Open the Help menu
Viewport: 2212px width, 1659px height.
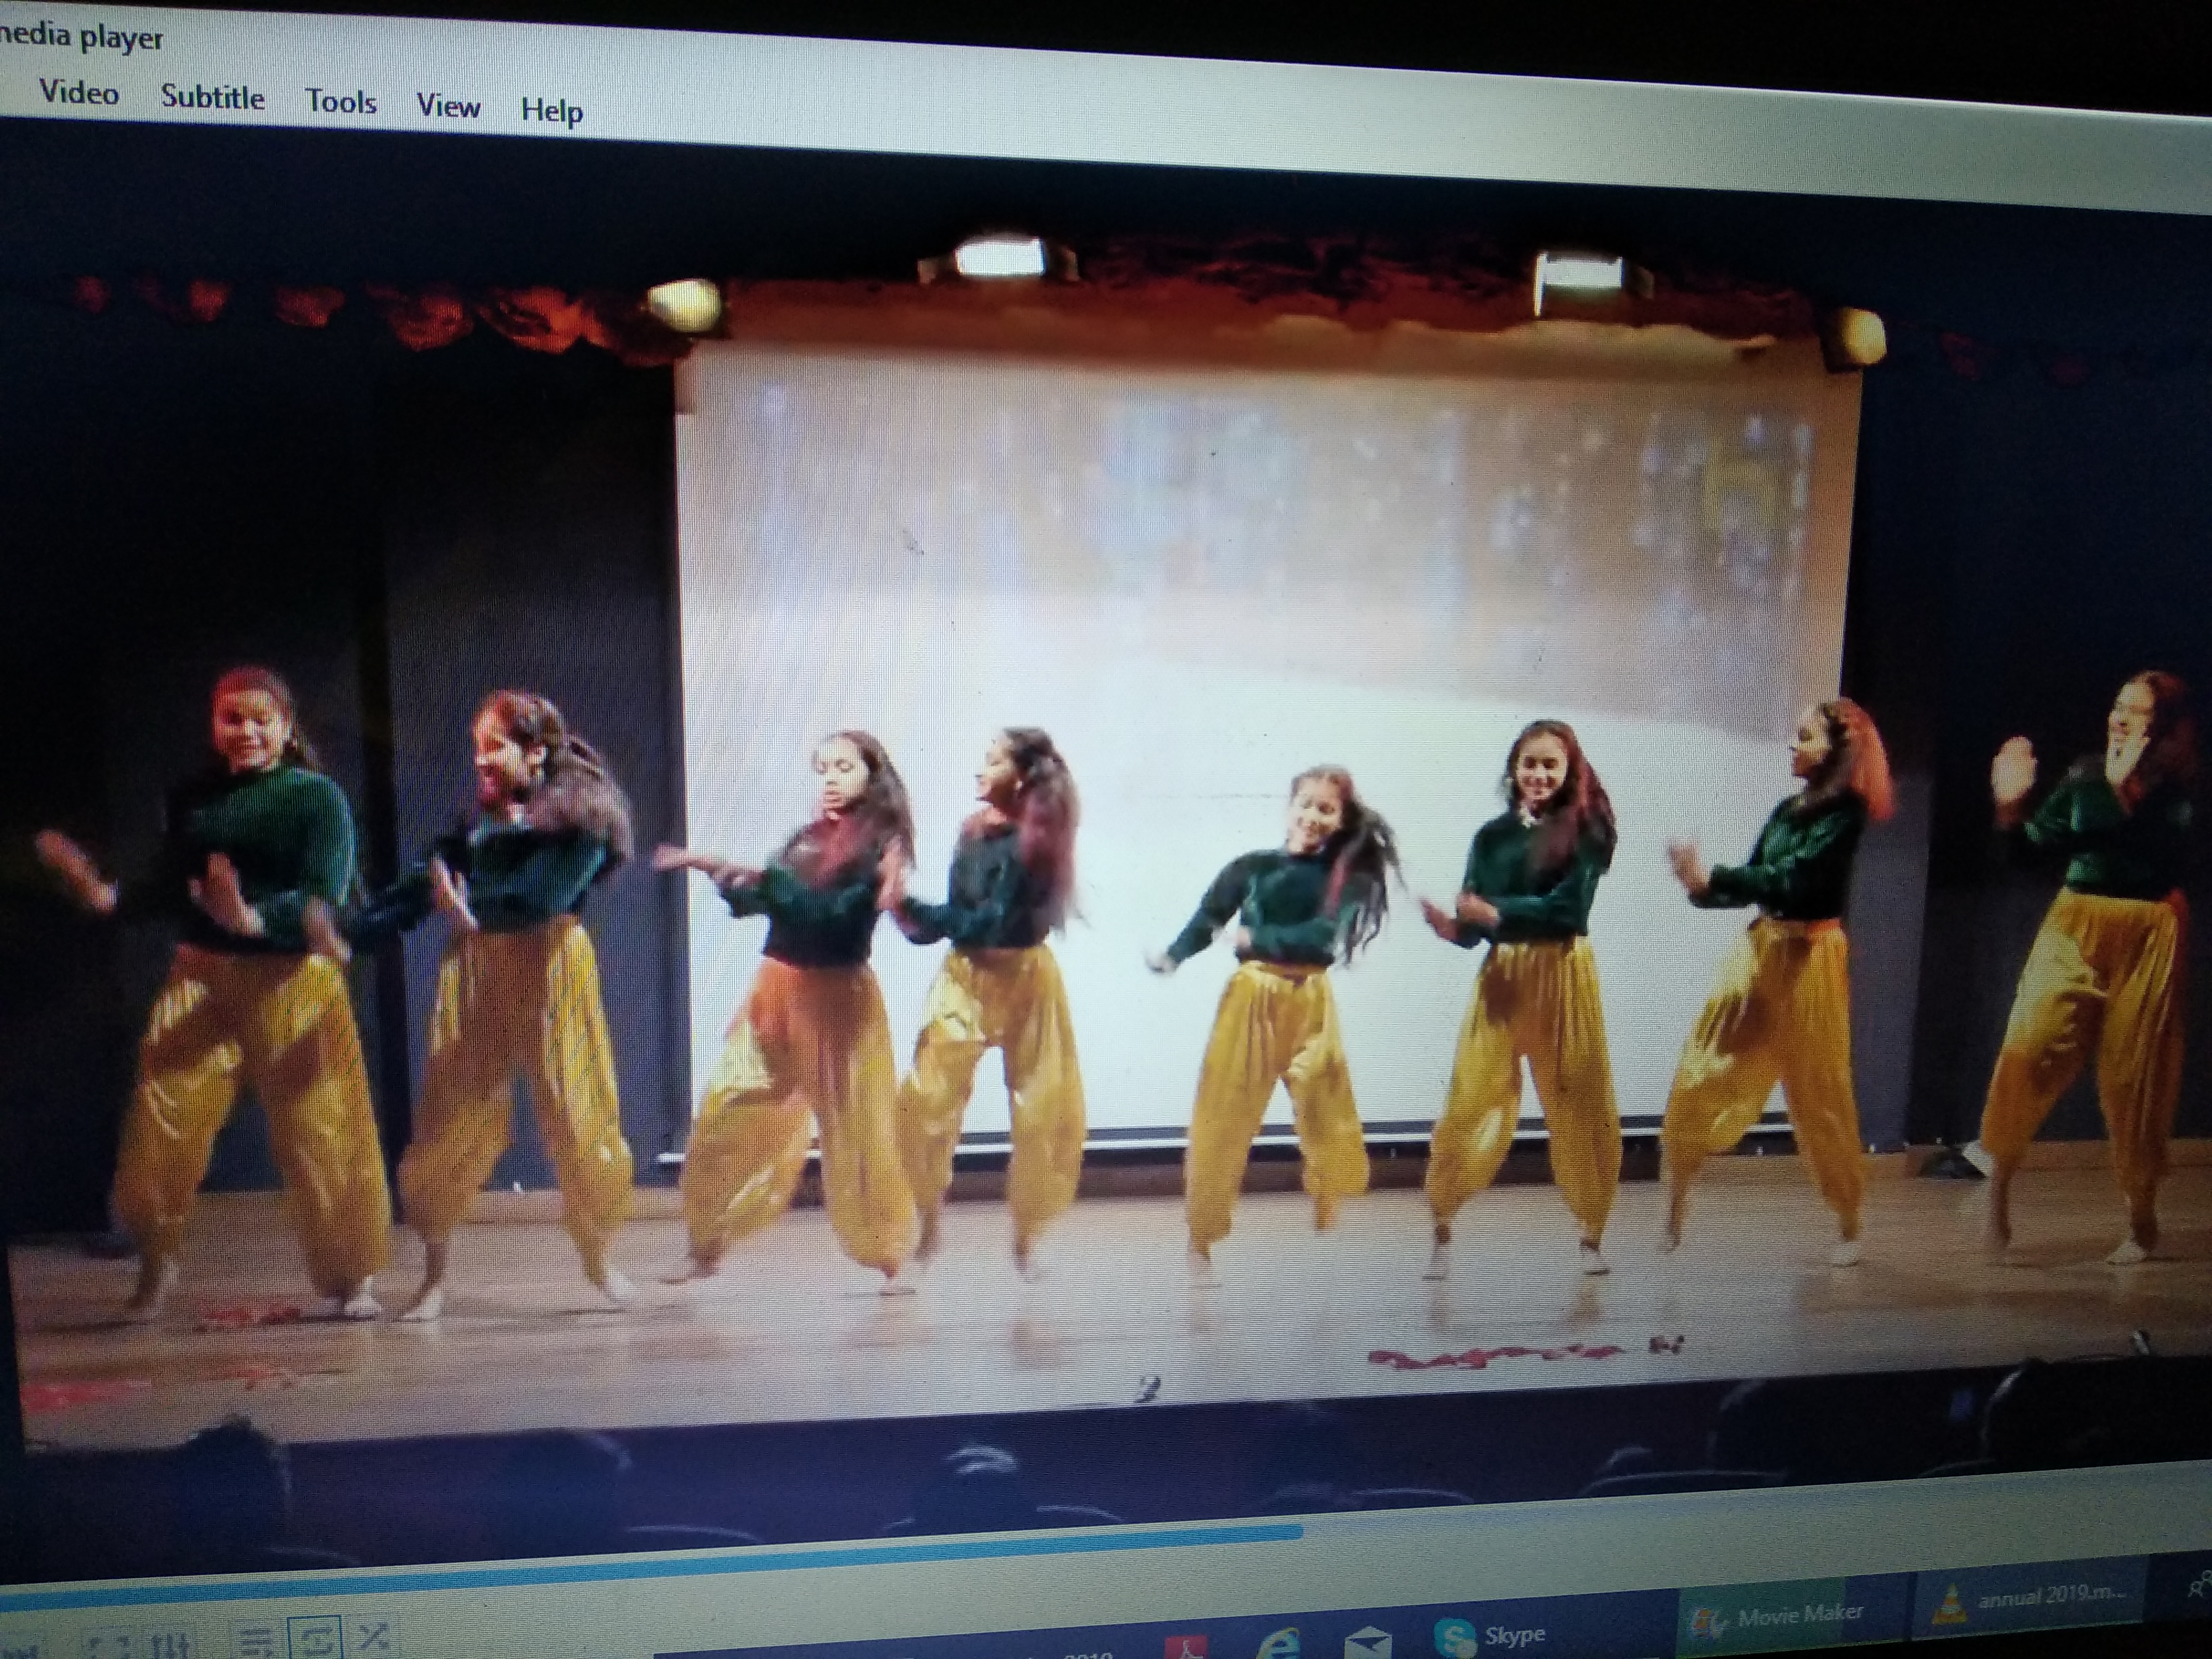(x=551, y=110)
